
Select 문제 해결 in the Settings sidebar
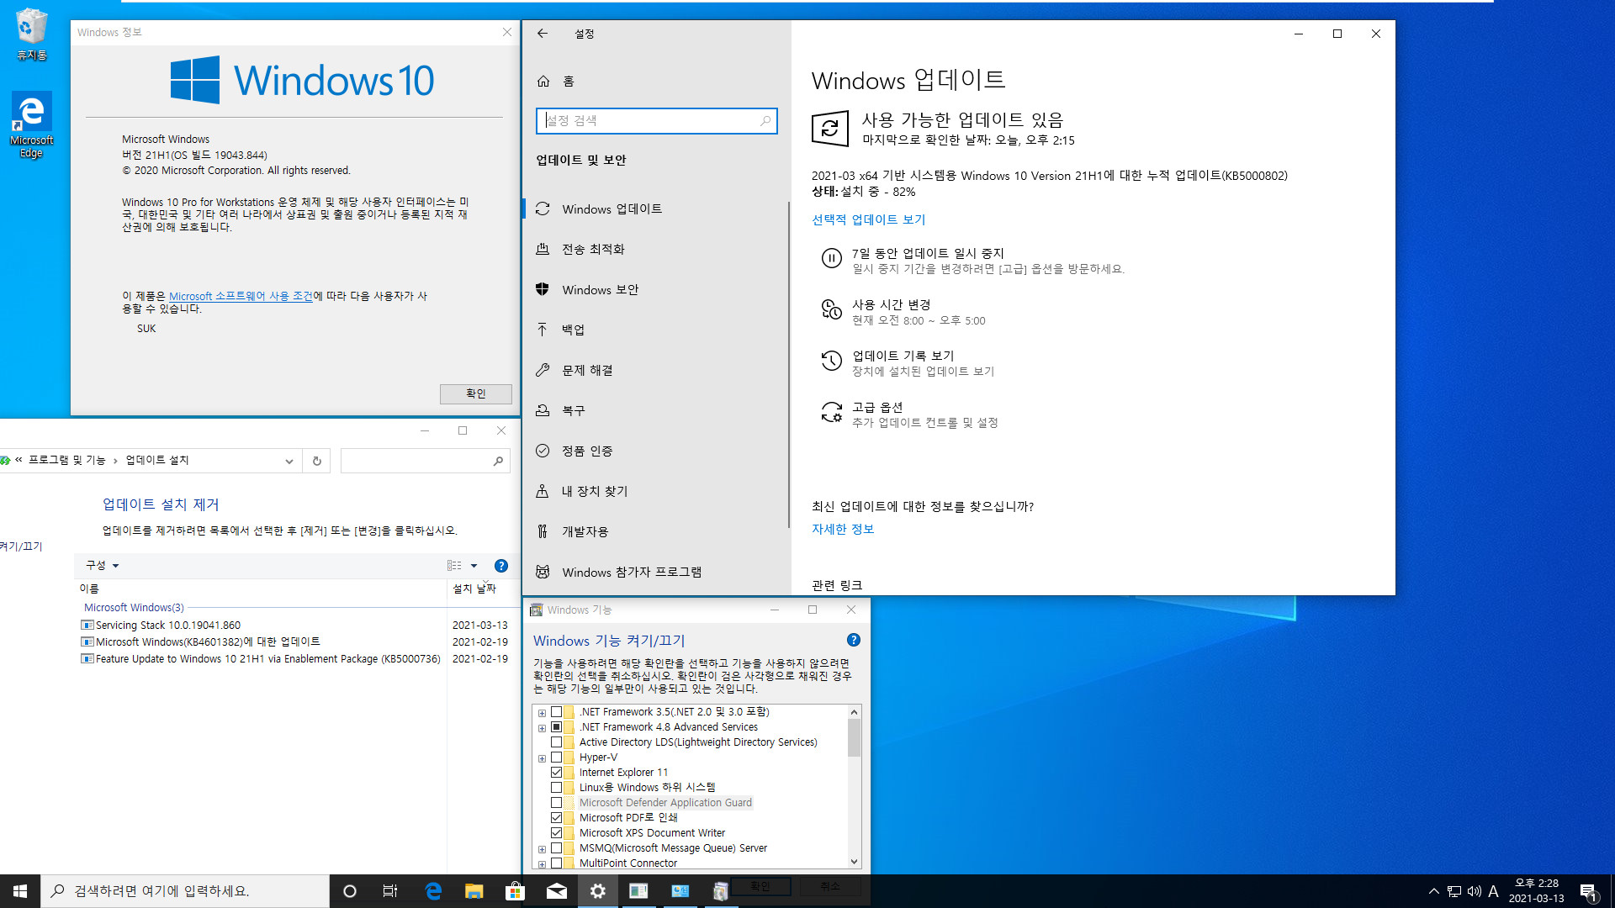point(654,371)
